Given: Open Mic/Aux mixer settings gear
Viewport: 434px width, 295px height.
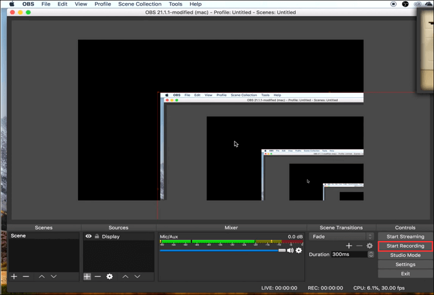Looking at the screenshot, I should click(x=299, y=250).
